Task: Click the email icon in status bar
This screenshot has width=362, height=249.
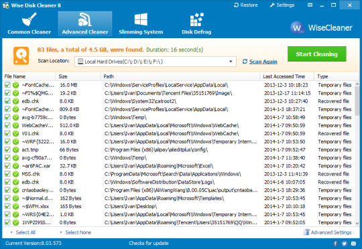Action: (x=353, y=244)
